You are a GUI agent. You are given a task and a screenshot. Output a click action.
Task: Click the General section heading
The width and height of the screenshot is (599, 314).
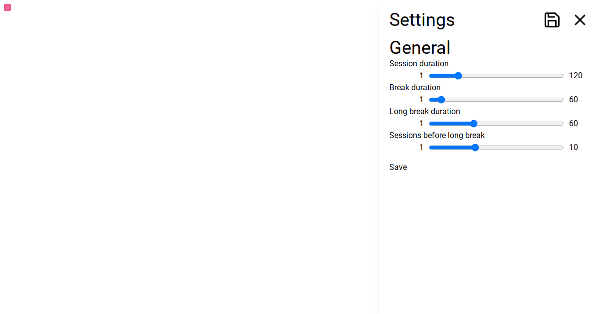(420, 48)
